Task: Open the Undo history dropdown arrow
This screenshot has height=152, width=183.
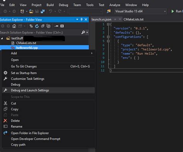Action: pos(55,11)
